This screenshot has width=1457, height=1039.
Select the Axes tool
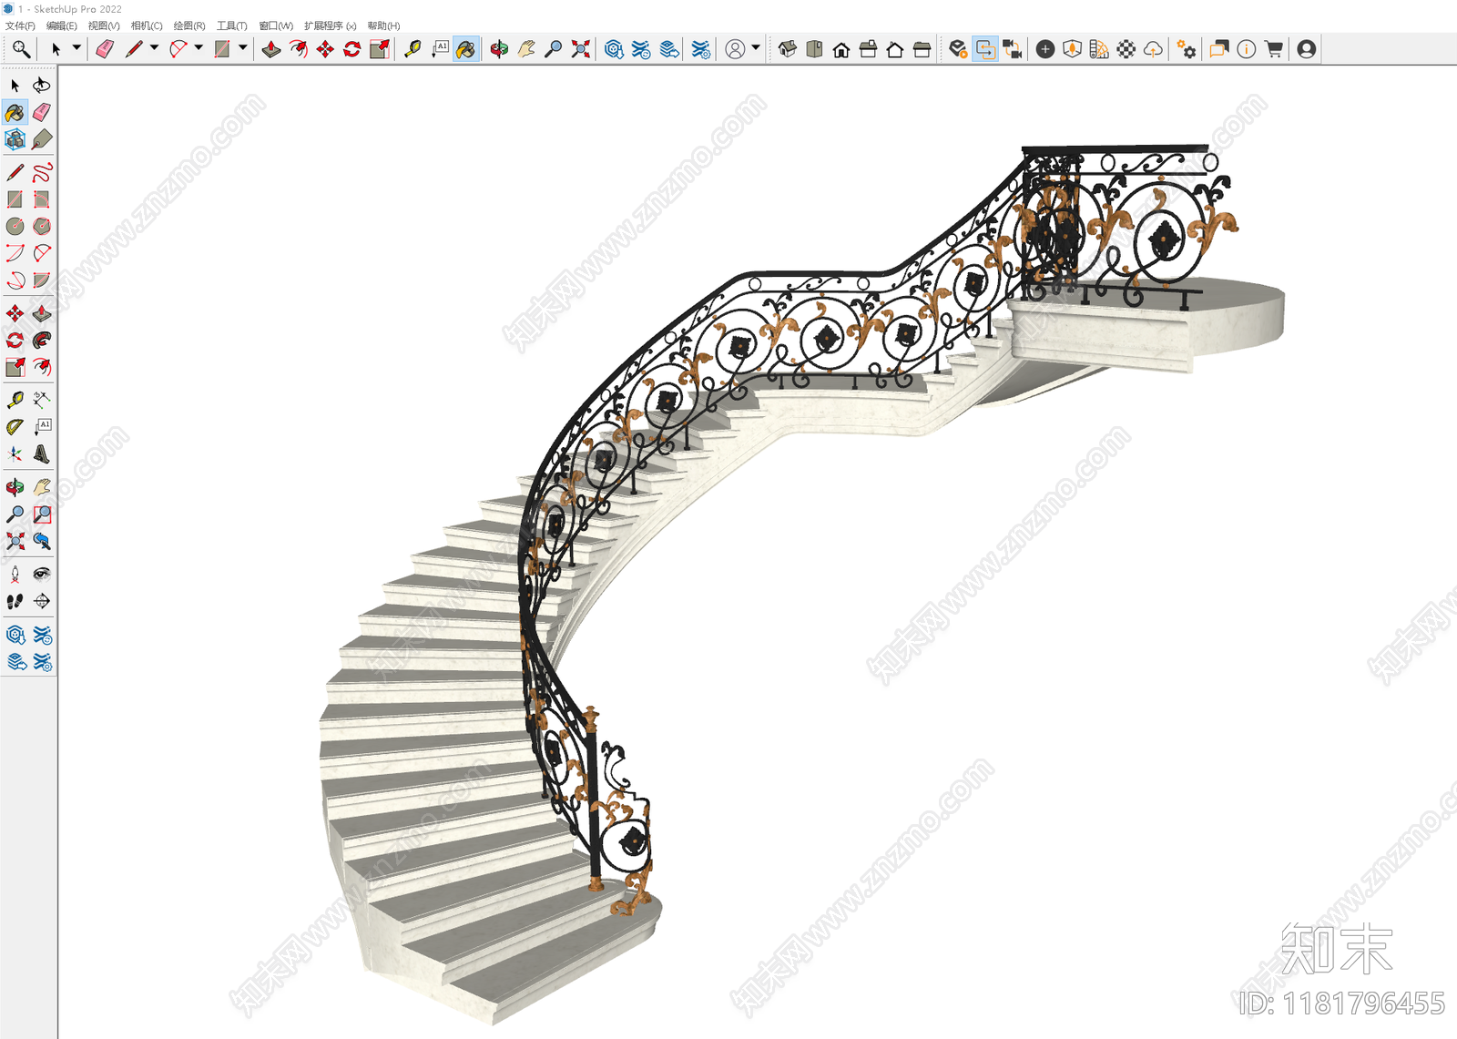[x=15, y=453]
